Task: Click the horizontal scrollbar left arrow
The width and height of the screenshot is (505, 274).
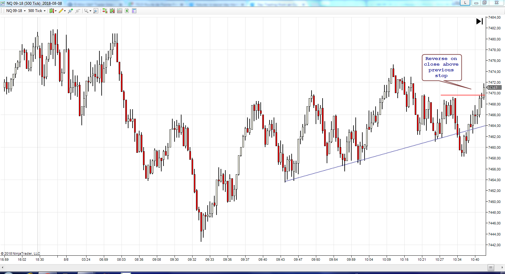Action: point(2,268)
